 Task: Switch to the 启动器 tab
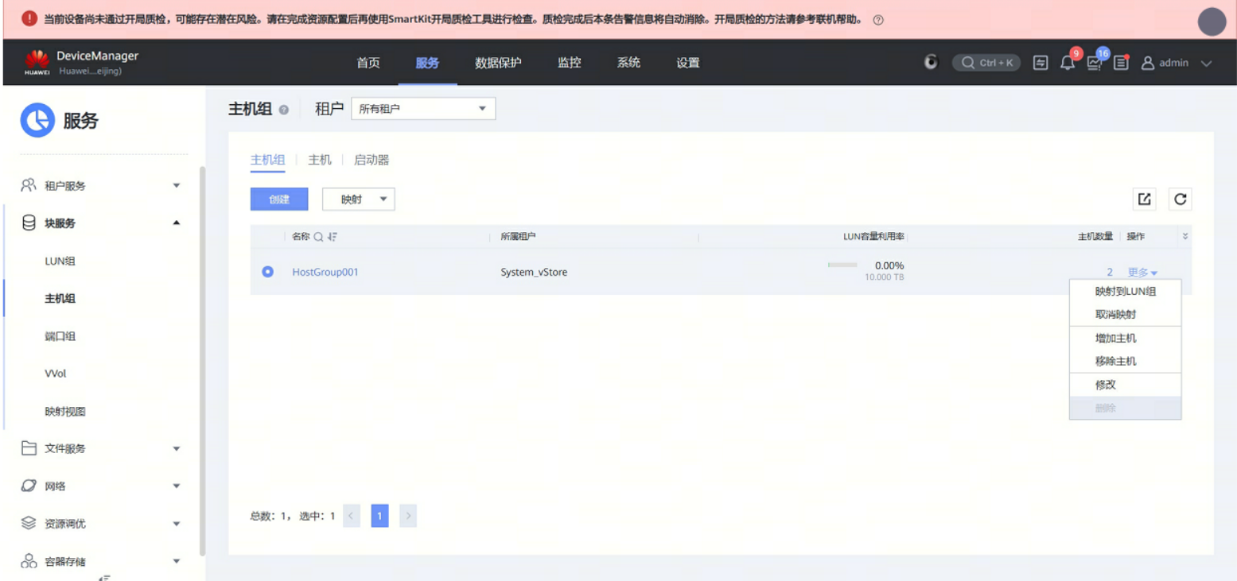pos(371,160)
